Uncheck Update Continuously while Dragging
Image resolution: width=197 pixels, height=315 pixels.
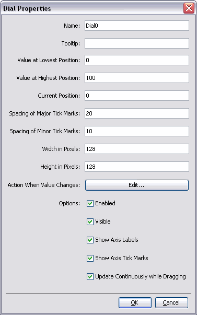coord(90,277)
